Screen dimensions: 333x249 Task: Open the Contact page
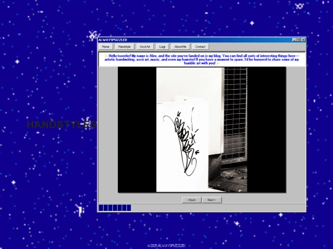200,47
